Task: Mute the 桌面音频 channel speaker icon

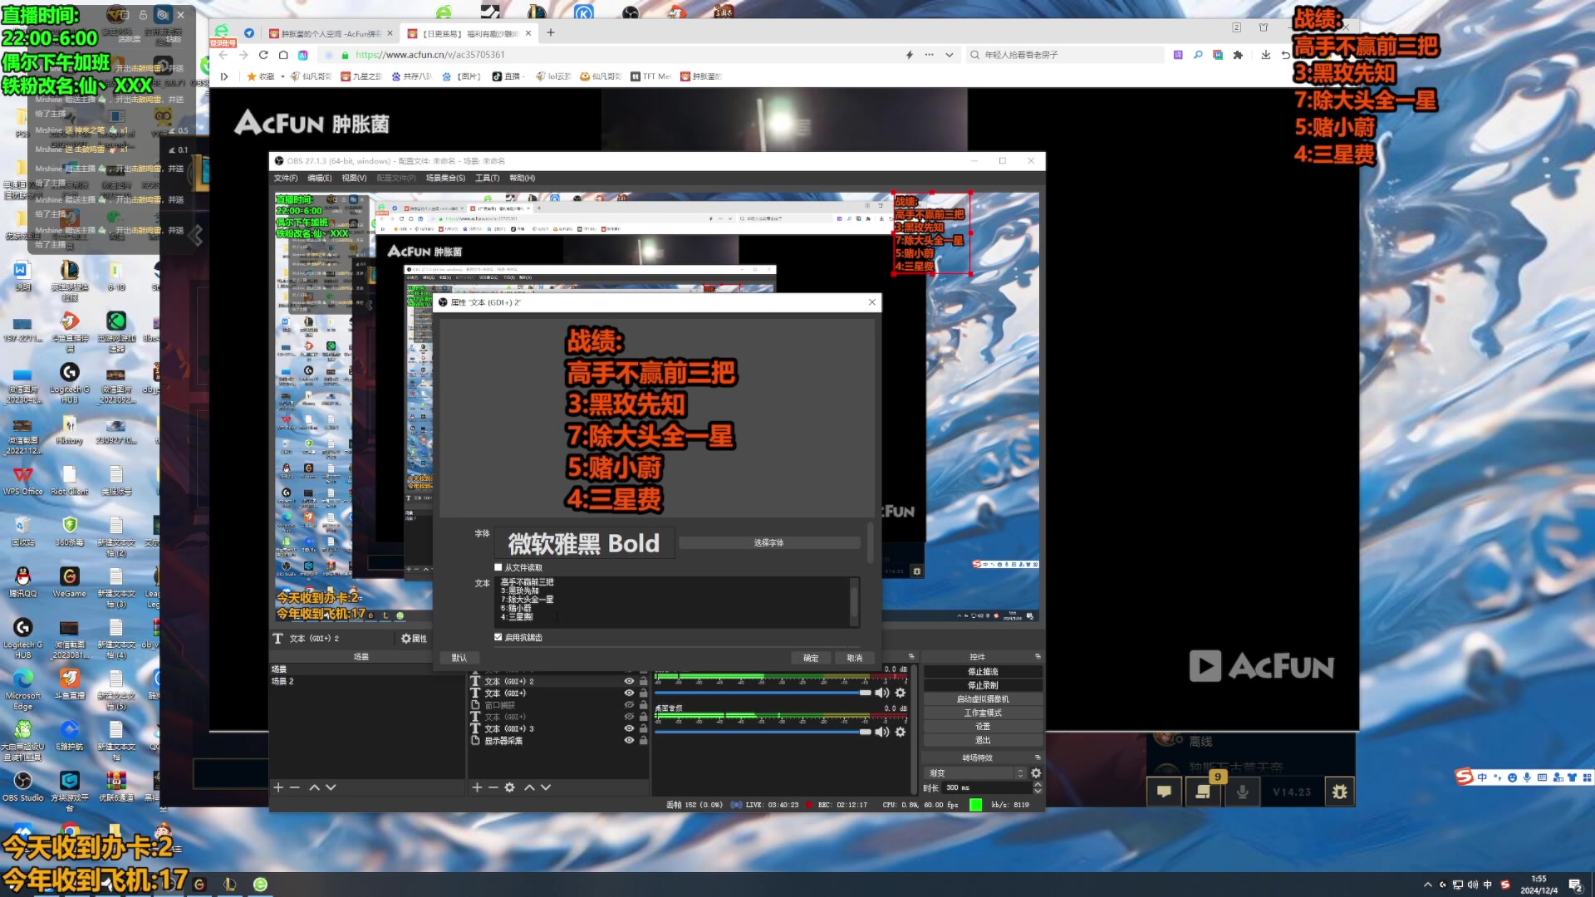Action: 882,732
